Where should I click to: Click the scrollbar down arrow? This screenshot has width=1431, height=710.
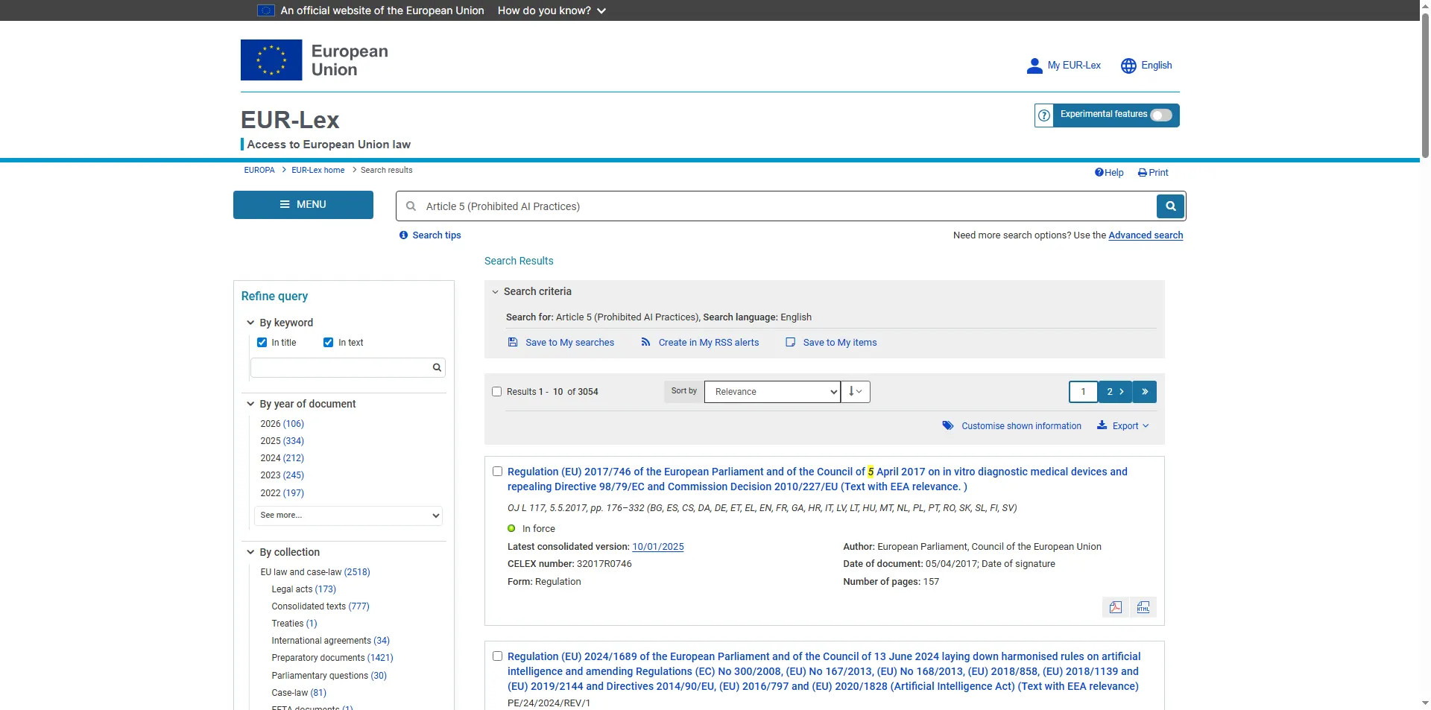1425,703
